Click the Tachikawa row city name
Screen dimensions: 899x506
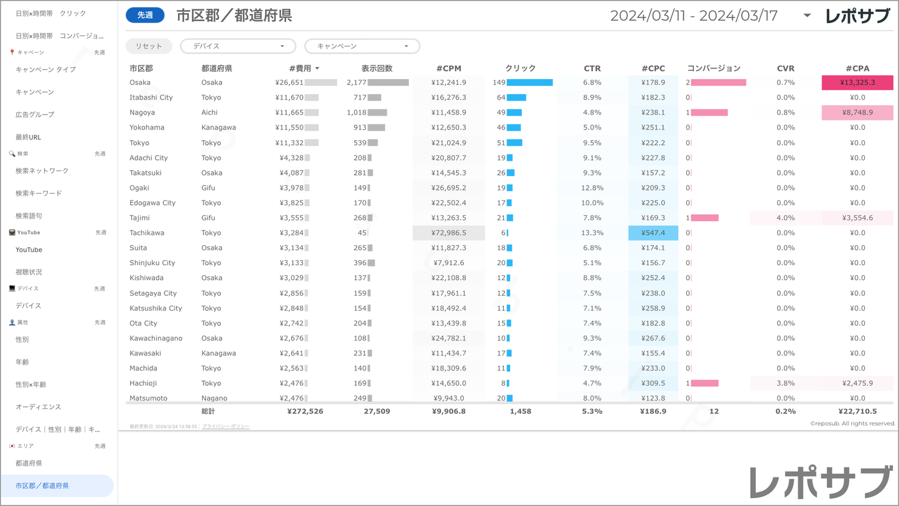point(147,233)
